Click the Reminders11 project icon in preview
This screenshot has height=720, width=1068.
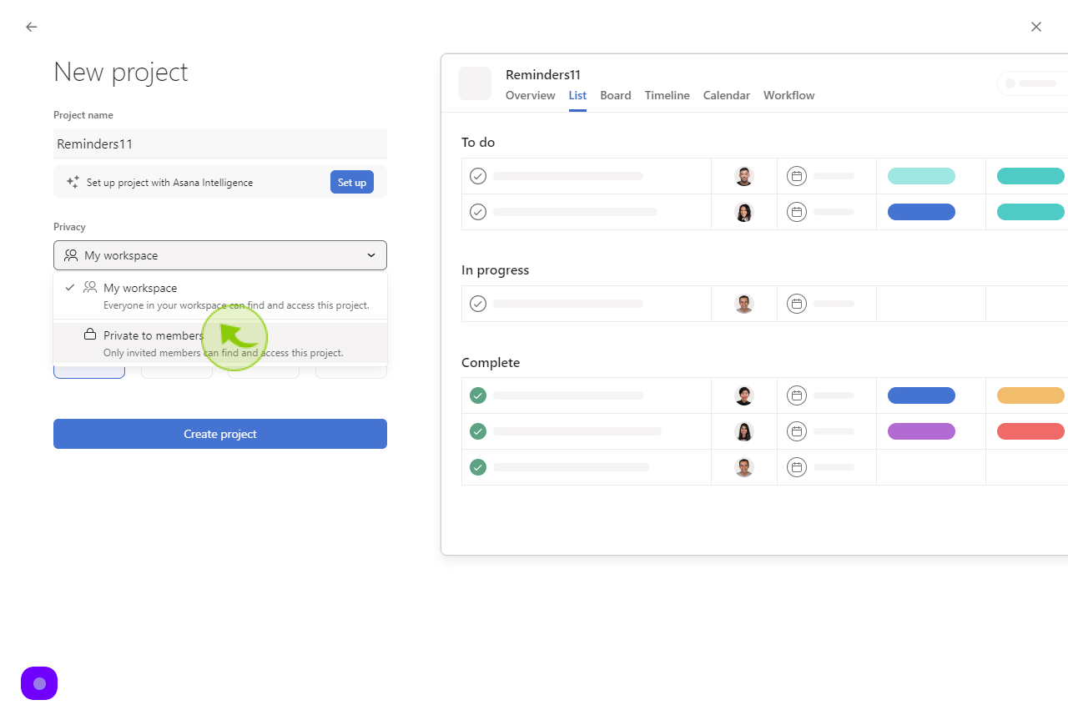coord(475,83)
